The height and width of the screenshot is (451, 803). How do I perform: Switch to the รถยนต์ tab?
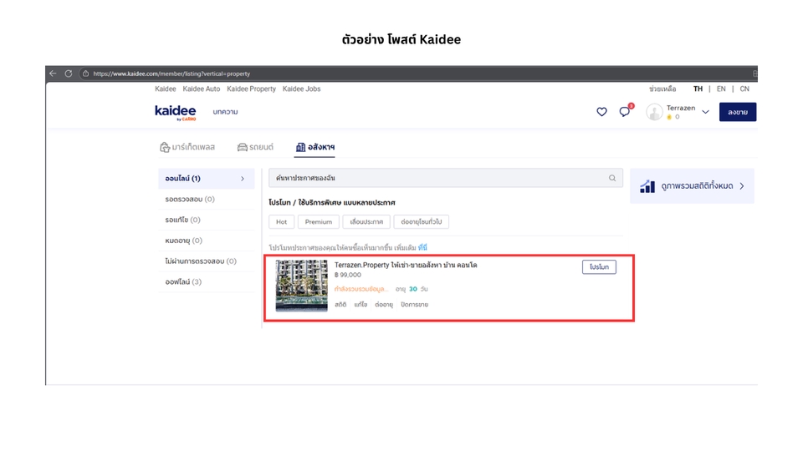coord(255,147)
